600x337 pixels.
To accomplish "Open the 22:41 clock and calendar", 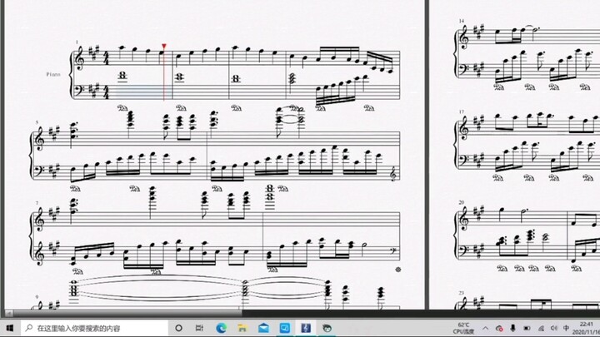I will pos(587,328).
